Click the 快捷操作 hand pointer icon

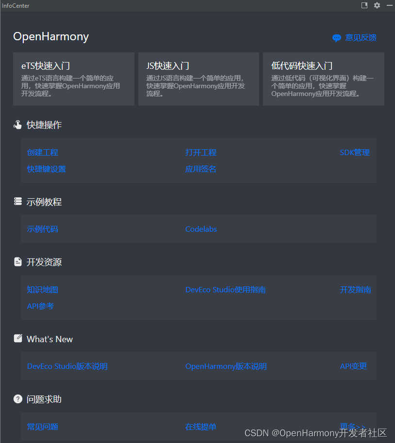coord(17,125)
